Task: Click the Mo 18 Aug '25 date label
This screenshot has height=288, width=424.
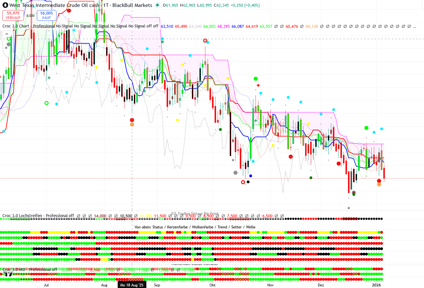Action: pos(132,285)
